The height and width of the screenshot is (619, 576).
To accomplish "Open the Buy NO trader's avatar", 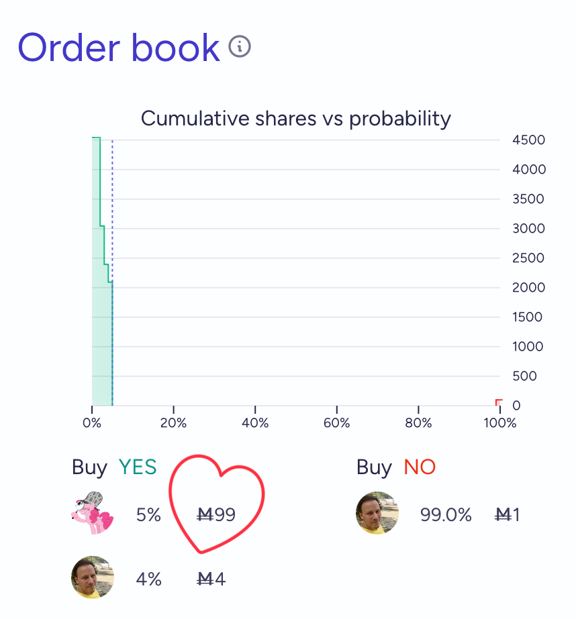I will [377, 513].
